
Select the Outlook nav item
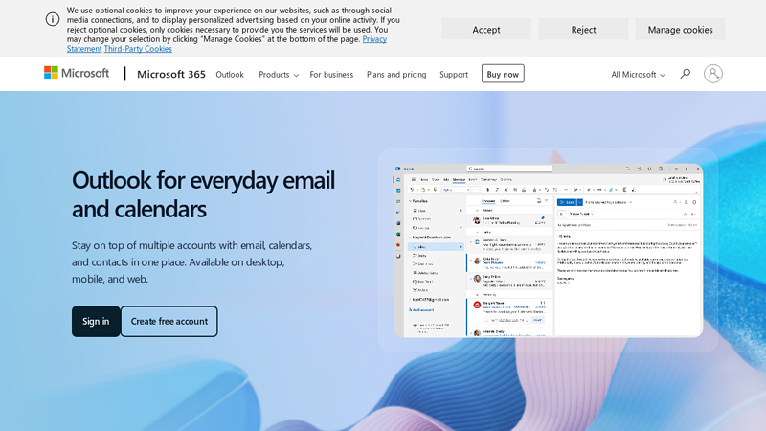pyautogui.click(x=230, y=75)
